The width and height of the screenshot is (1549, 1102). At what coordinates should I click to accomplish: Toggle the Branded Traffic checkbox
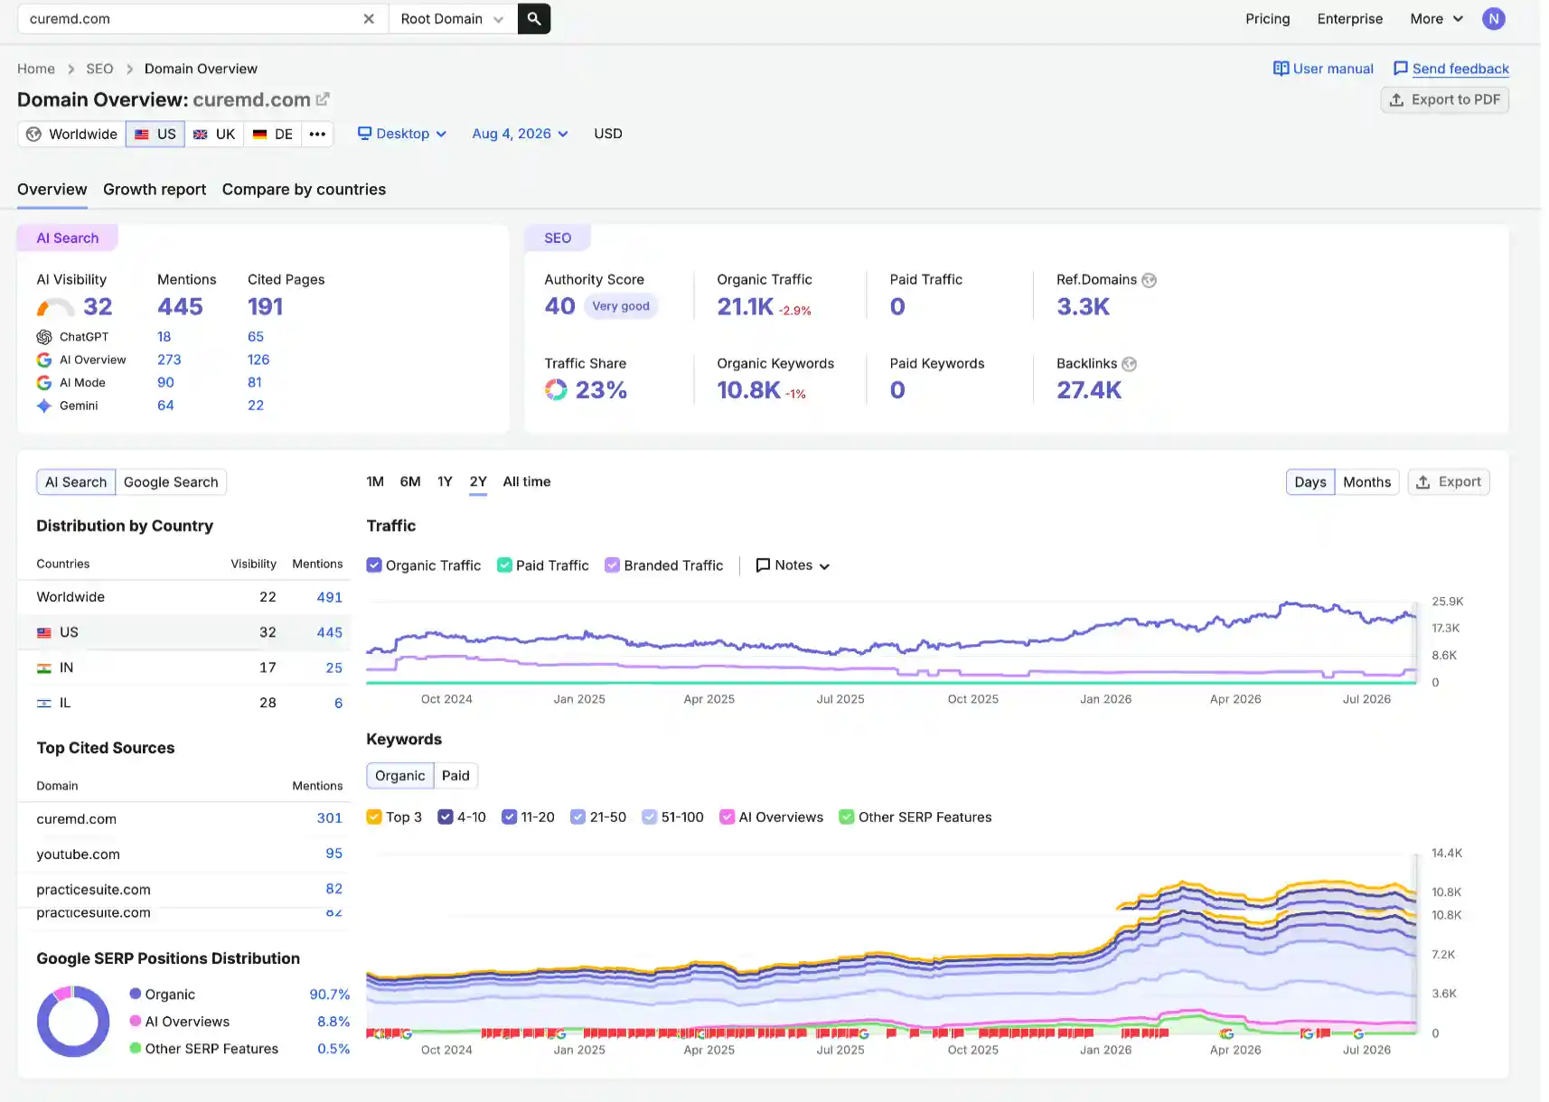pos(612,565)
